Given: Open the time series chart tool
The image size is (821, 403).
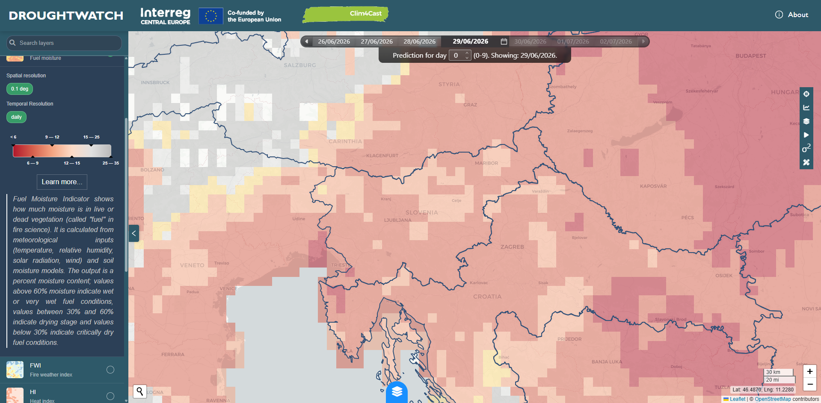Looking at the screenshot, I should [806, 108].
